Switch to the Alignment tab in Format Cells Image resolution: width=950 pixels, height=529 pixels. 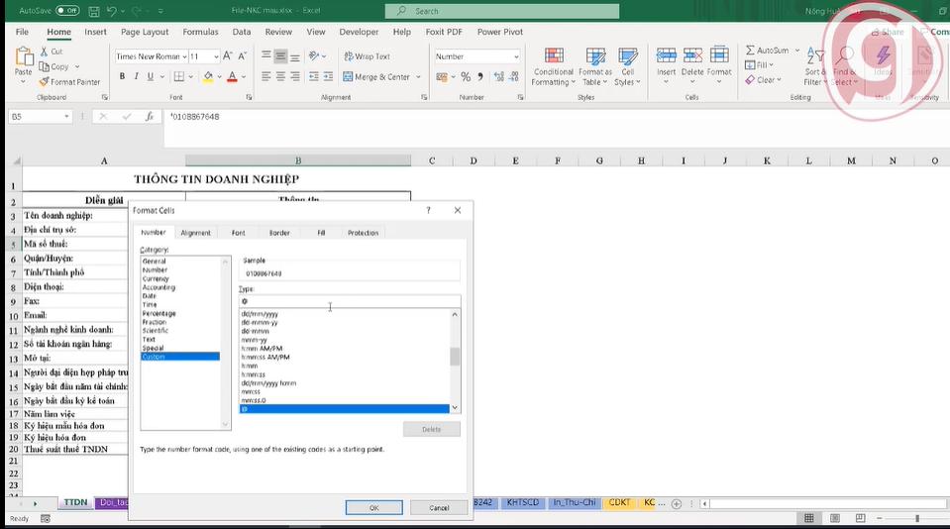pos(195,233)
